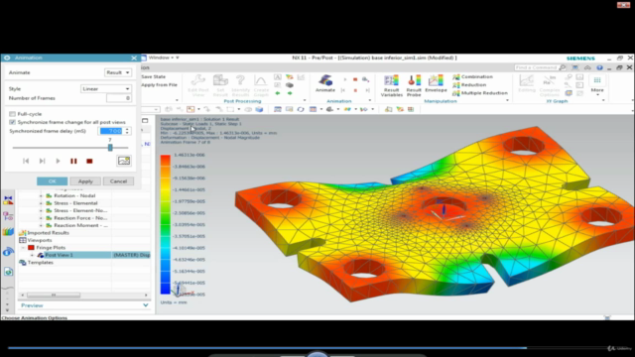
Task: Expand the Rotation - Nodal tree node
Action: click(41, 196)
